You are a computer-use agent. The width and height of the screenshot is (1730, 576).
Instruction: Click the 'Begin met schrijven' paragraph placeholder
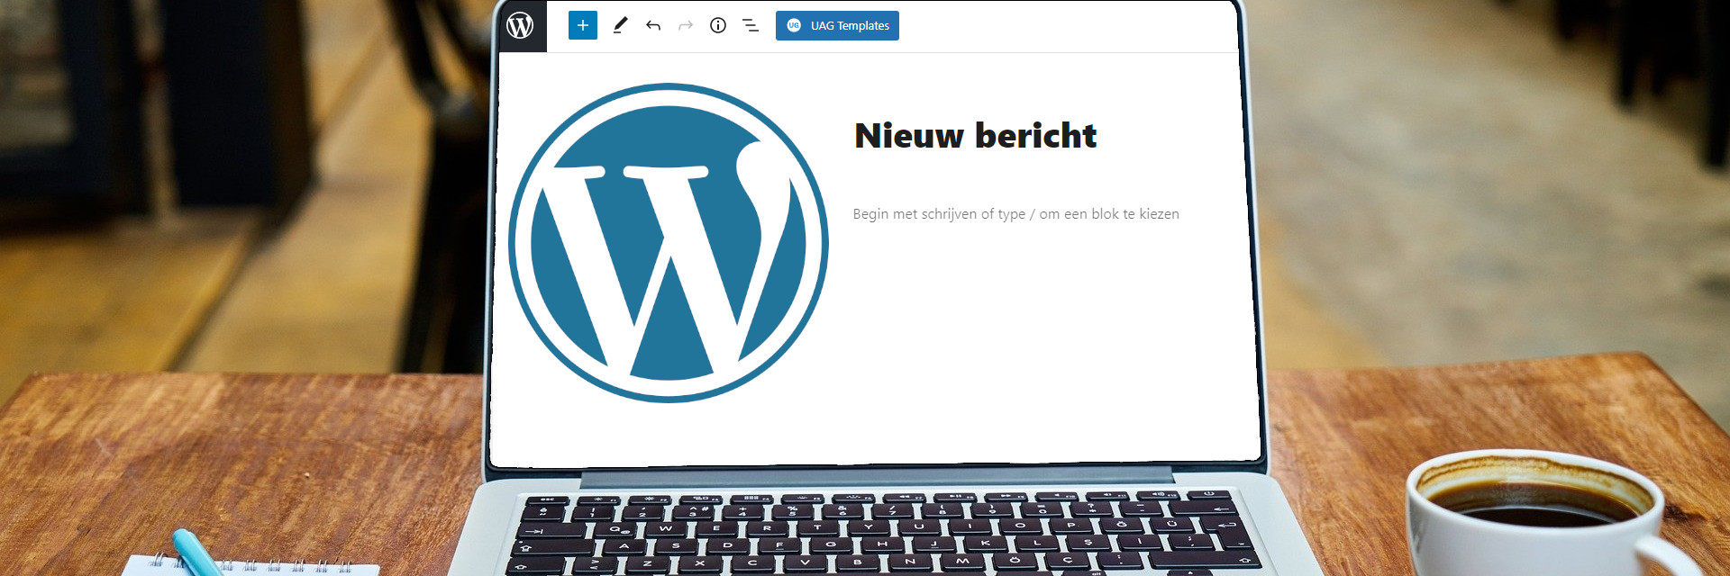(1015, 214)
